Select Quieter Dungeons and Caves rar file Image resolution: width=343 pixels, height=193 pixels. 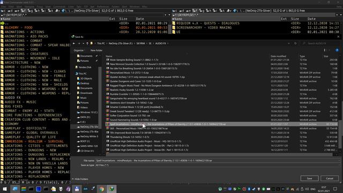pos(136,81)
